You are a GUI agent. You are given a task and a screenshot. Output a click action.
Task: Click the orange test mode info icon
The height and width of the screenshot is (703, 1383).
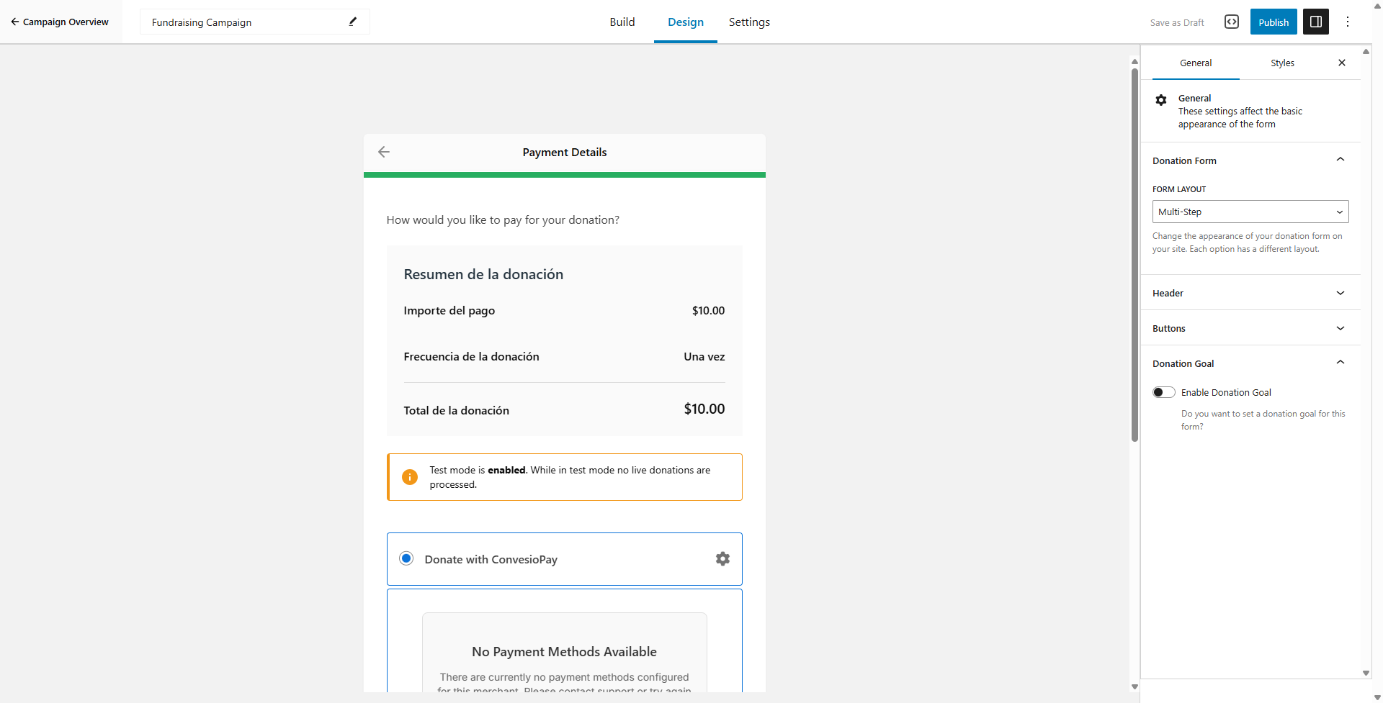pos(410,477)
